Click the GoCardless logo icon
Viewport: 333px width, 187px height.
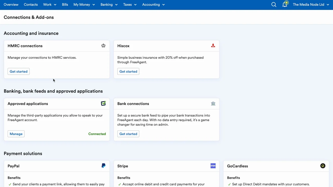coord(323,166)
